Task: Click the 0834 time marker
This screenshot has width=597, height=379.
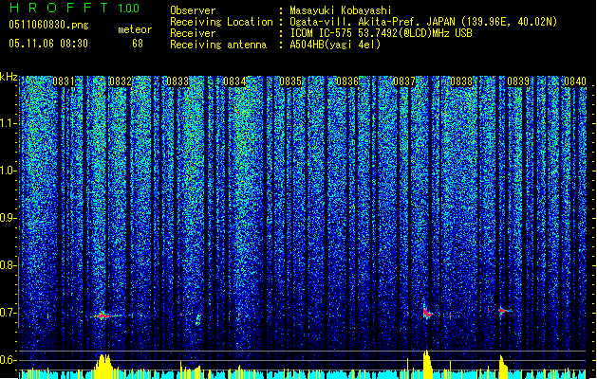Action: 234,81
